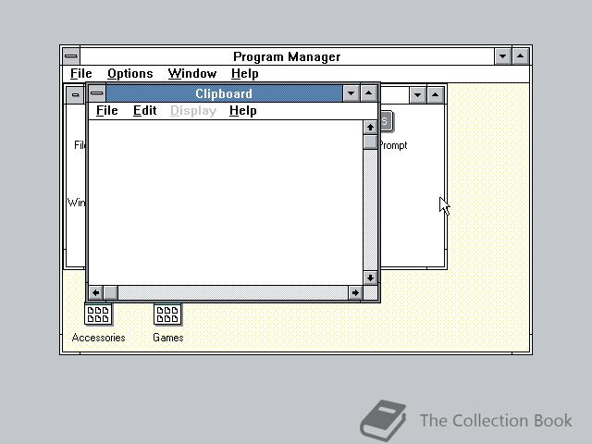This screenshot has height=444, width=592.
Task: Open Window menu in Program Manager
Action: point(192,74)
